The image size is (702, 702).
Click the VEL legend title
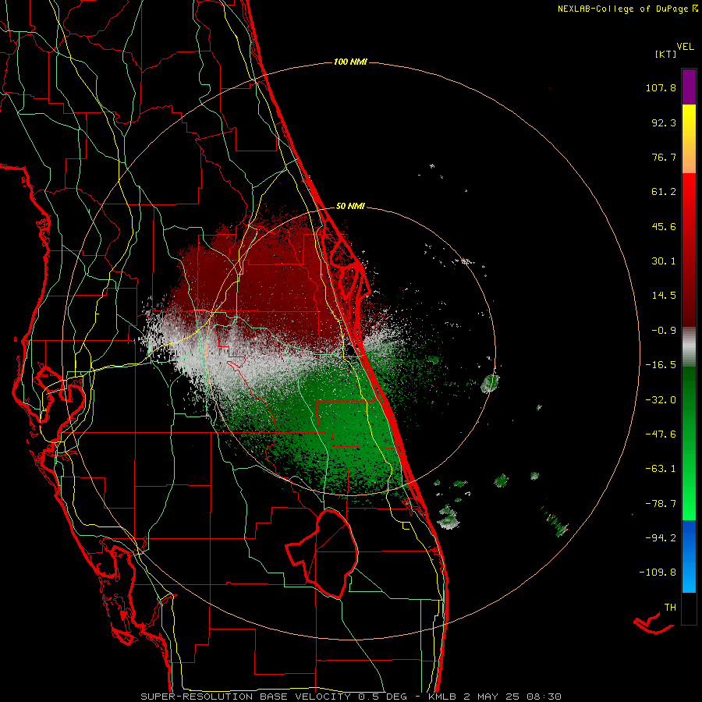pyautogui.click(x=685, y=47)
